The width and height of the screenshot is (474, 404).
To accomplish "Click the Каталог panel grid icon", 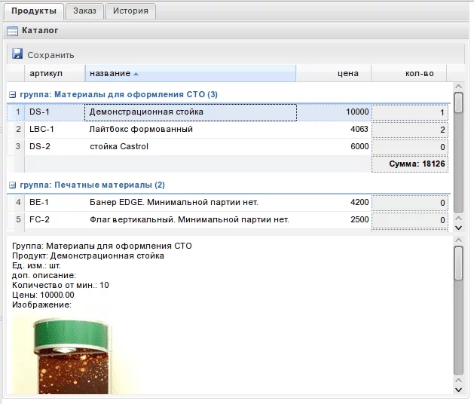I will click(12, 31).
